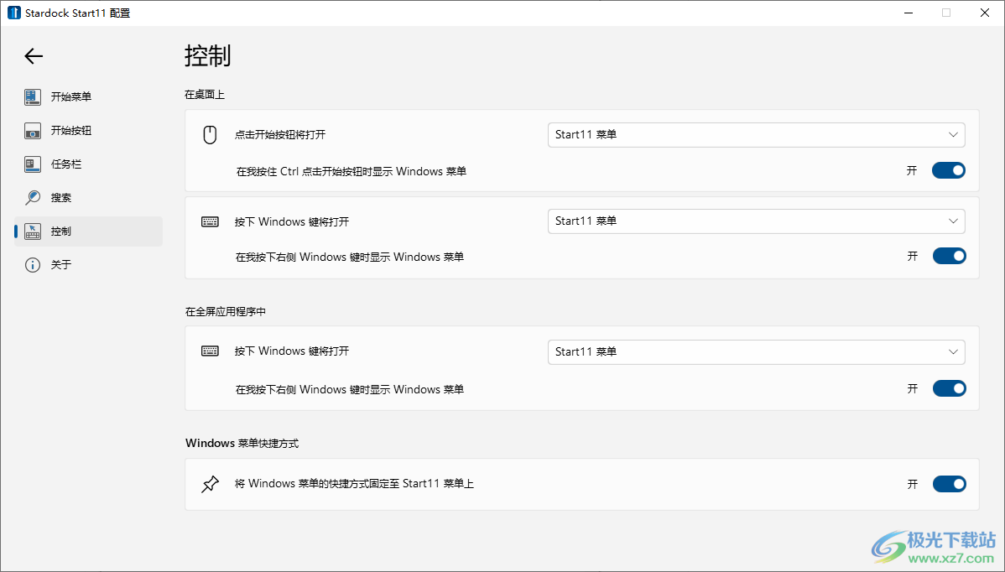Click the 控制 page heading
The image size is (1005, 572).
(x=208, y=55)
